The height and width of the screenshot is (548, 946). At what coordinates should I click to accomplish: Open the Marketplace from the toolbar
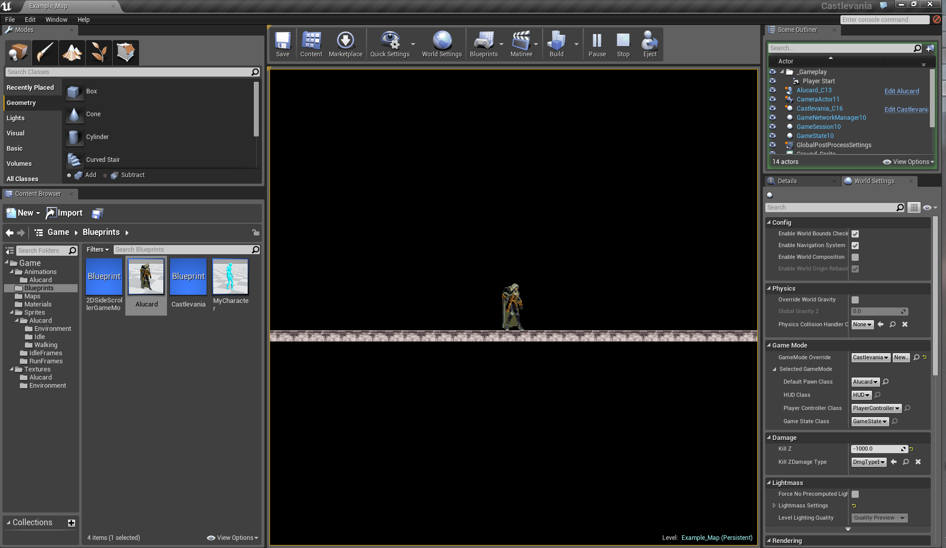345,44
